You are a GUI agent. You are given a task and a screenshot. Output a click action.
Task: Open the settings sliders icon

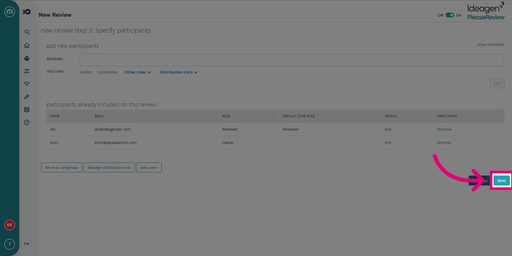tap(27, 71)
